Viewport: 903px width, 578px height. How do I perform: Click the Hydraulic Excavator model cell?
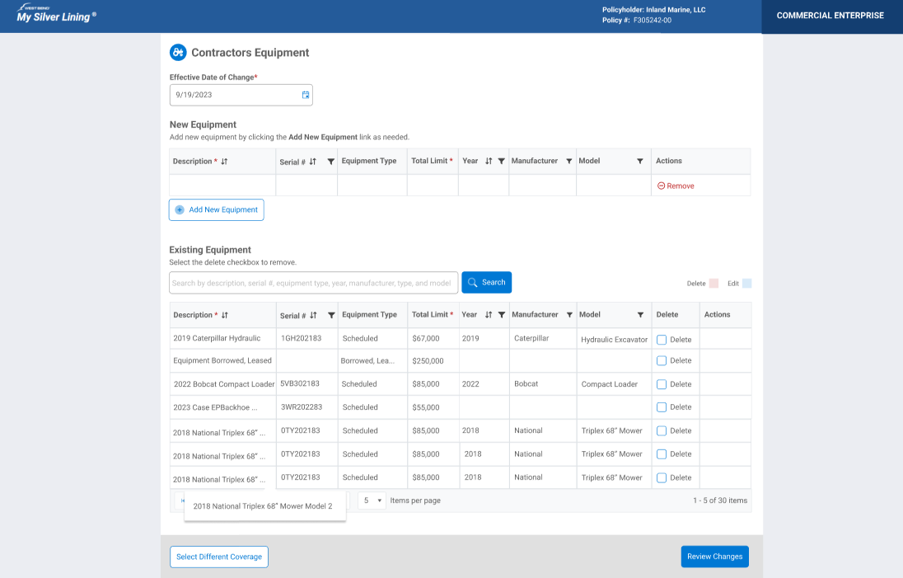(x=615, y=340)
